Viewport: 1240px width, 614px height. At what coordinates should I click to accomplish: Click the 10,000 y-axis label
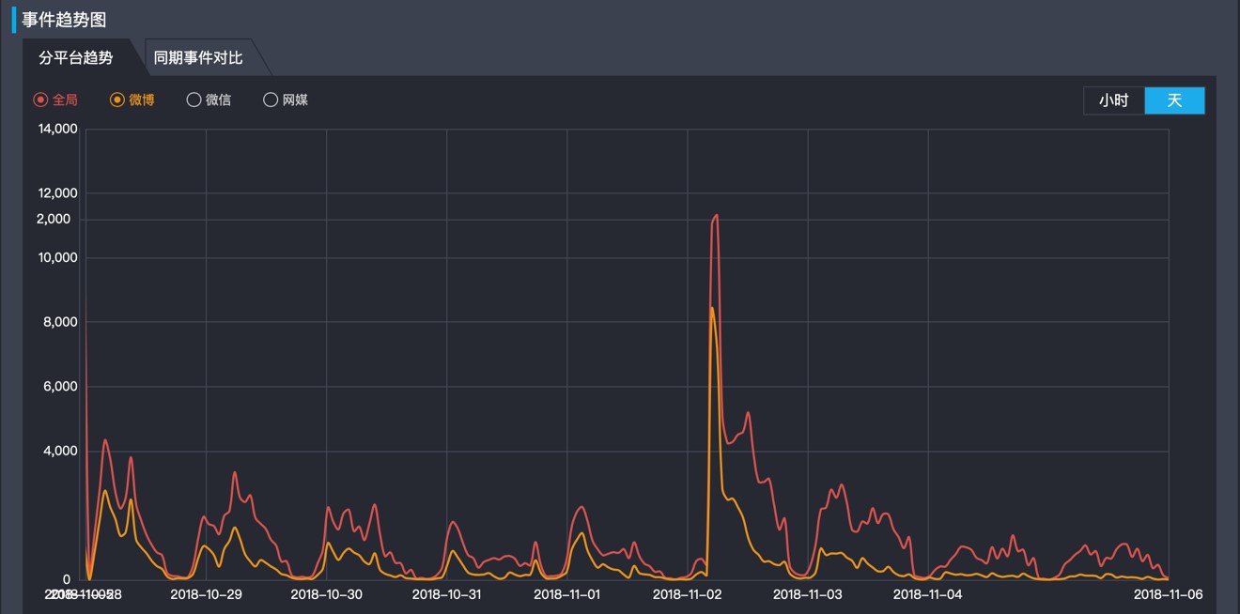(58, 258)
